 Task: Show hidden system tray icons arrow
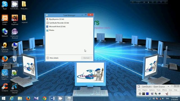pos(146,98)
